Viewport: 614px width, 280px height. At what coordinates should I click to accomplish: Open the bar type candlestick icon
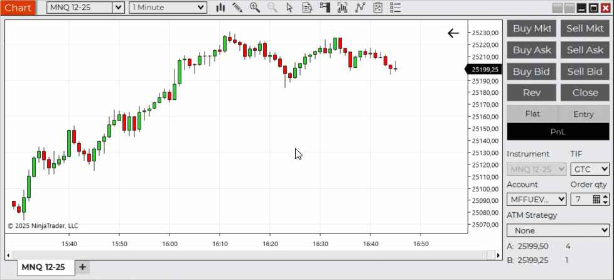point(220,8)
